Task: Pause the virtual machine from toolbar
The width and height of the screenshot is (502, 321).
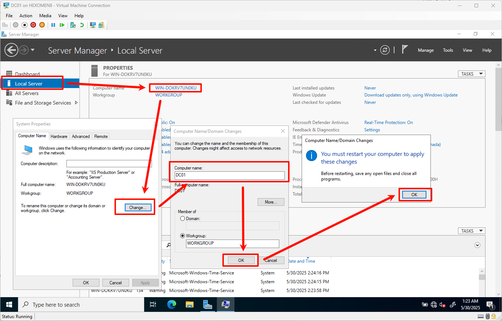Action: pyautogui.click(x=53, y=25)
